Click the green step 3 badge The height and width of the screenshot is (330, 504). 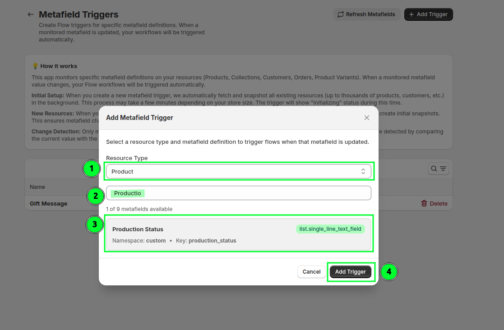tap(94, 224)
